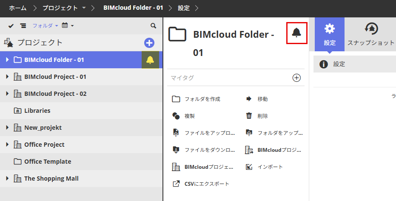This screenshot has height=201, width=396.
Task: Select Office Project in the tree
Action: tap(44, 145)
